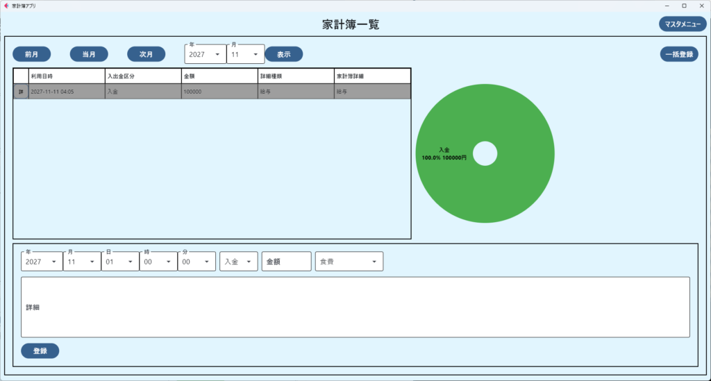Screen dimensions: 711x381
Task: Expand the entry form month dropdown
Action: pos(81,262)
